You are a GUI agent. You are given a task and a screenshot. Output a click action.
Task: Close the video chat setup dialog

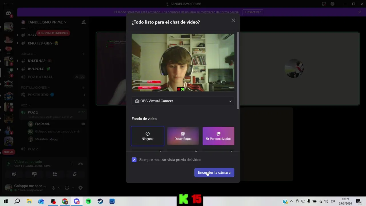pyautogui.click(x=233, y=20)
